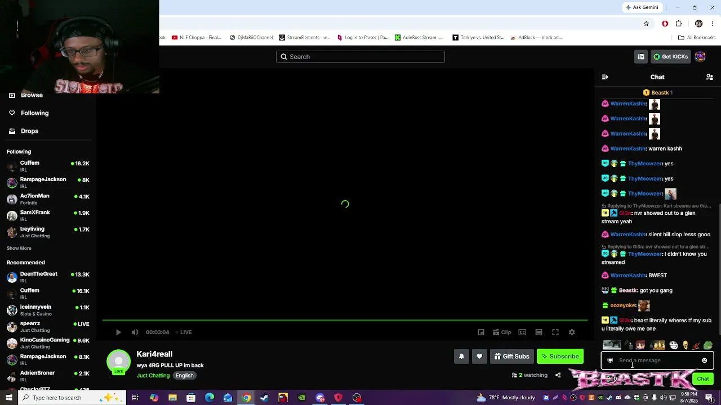Image resolution: width=721 pixels, height=405 pixels.
Task: Click username oozeyoke in chat
Action: (623, 305)
